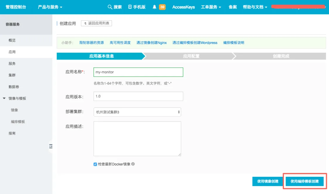The image size is (329, 194).
Task: Click the 使用镜像创建 button
Action: tap(268, 181)
